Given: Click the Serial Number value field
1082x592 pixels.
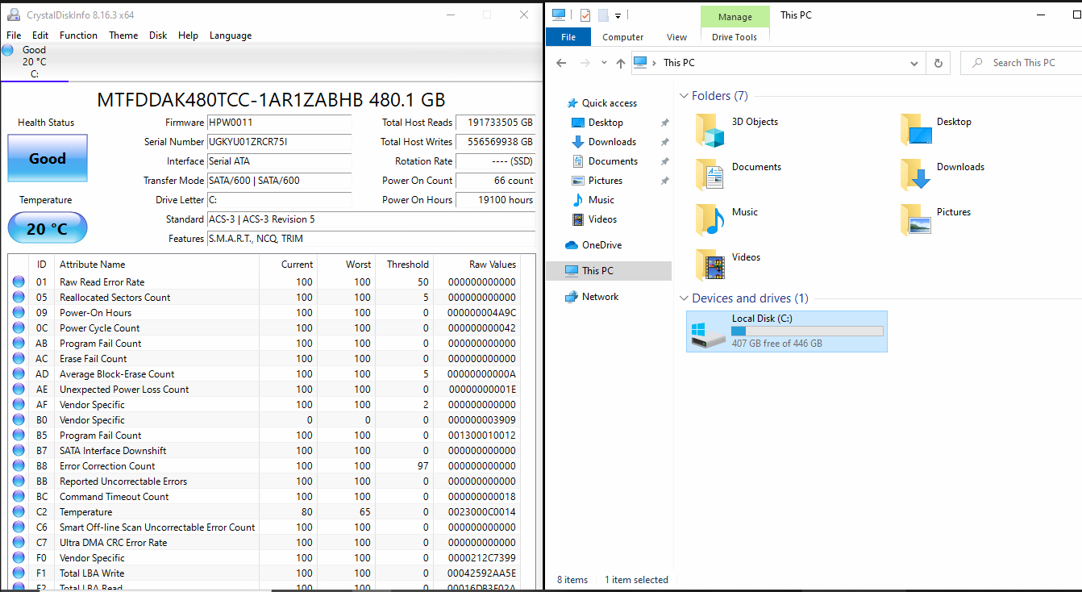Looking at the screenshot, I should pos(279,142).
